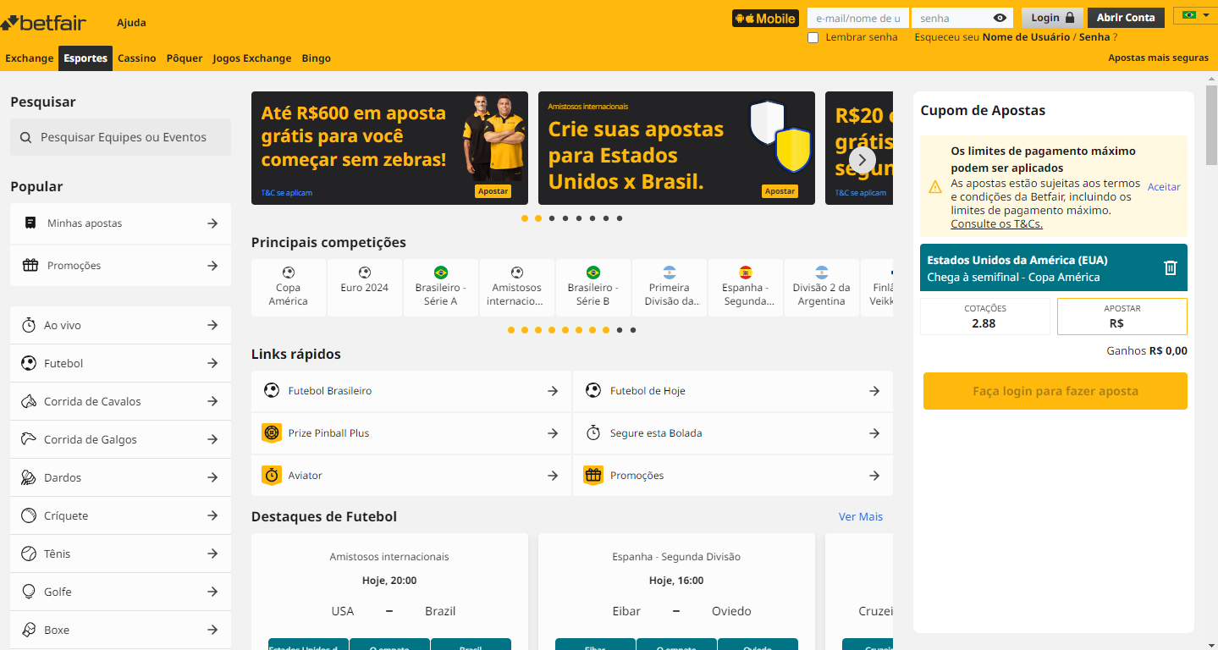1218x650 pixels.
Task: Click the Tênis tennis ball icon
Action: [x=29, y=554]
